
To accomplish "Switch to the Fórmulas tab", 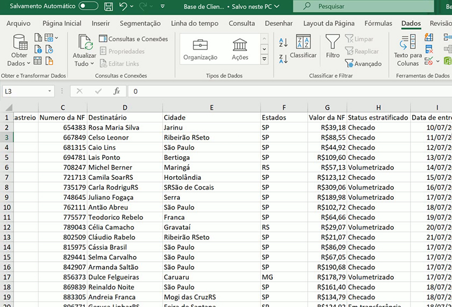I will tap(378, 24).
